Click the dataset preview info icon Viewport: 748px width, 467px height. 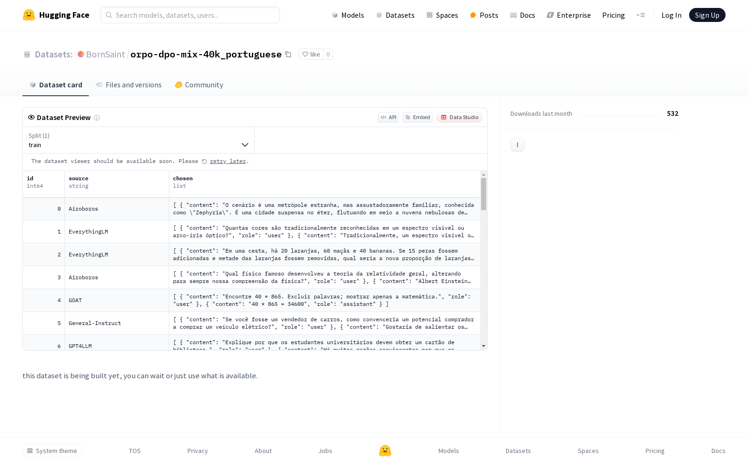click(97, 118)
